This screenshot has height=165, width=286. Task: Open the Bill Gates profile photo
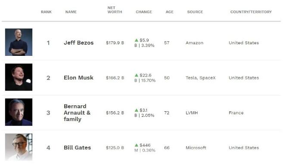(x=19, y=147)
